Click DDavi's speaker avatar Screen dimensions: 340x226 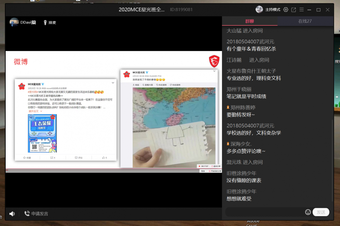[14, 22]
